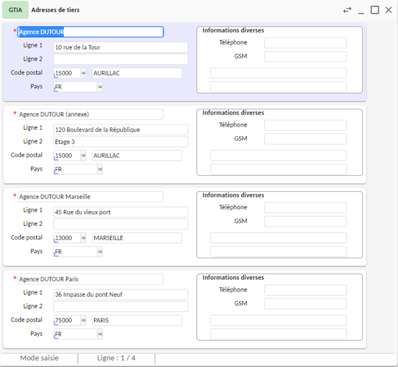Click the GTIA function code badge
398x367 pixels.
click(15, 10)
